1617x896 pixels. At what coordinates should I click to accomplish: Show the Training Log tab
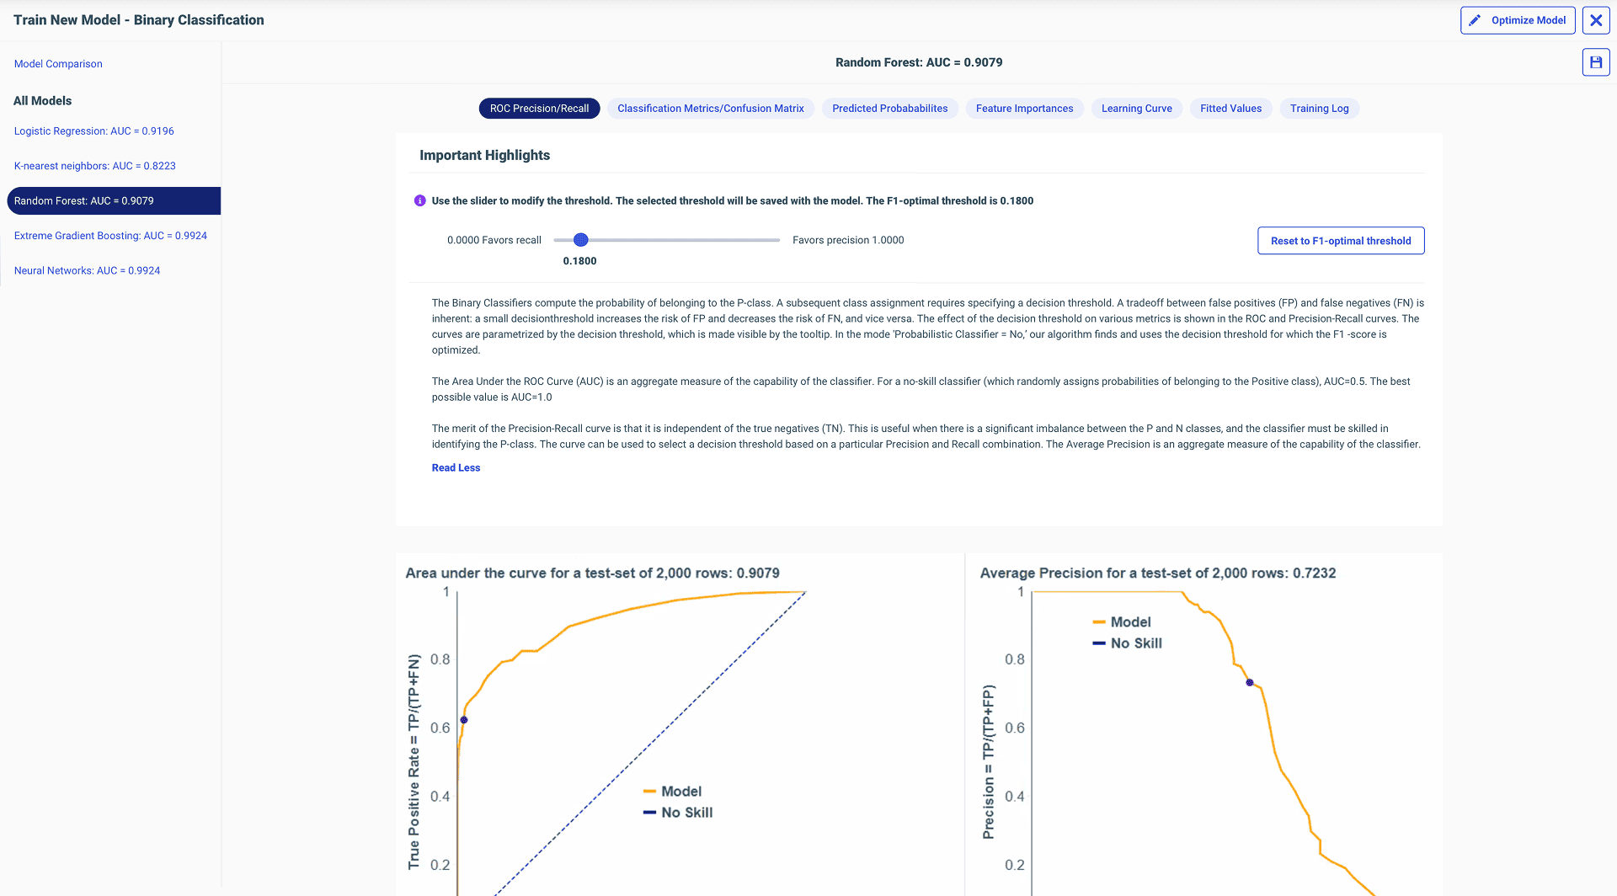[1319, 109]
